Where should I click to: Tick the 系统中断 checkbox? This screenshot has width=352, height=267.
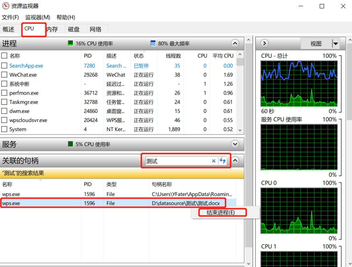click(4, 84)
